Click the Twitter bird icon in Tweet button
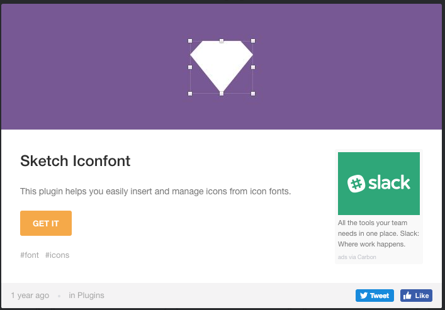 point(364,296)
